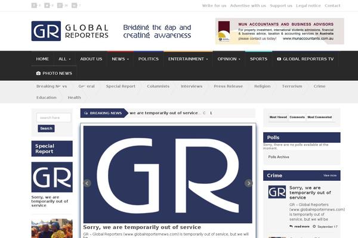Open the Contact link
This screenshot has width=358, height=238.
pos(332,6)
